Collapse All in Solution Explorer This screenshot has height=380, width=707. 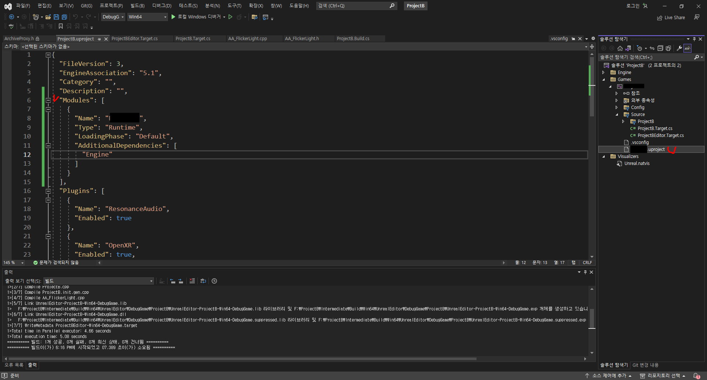(x=660, y=48)
